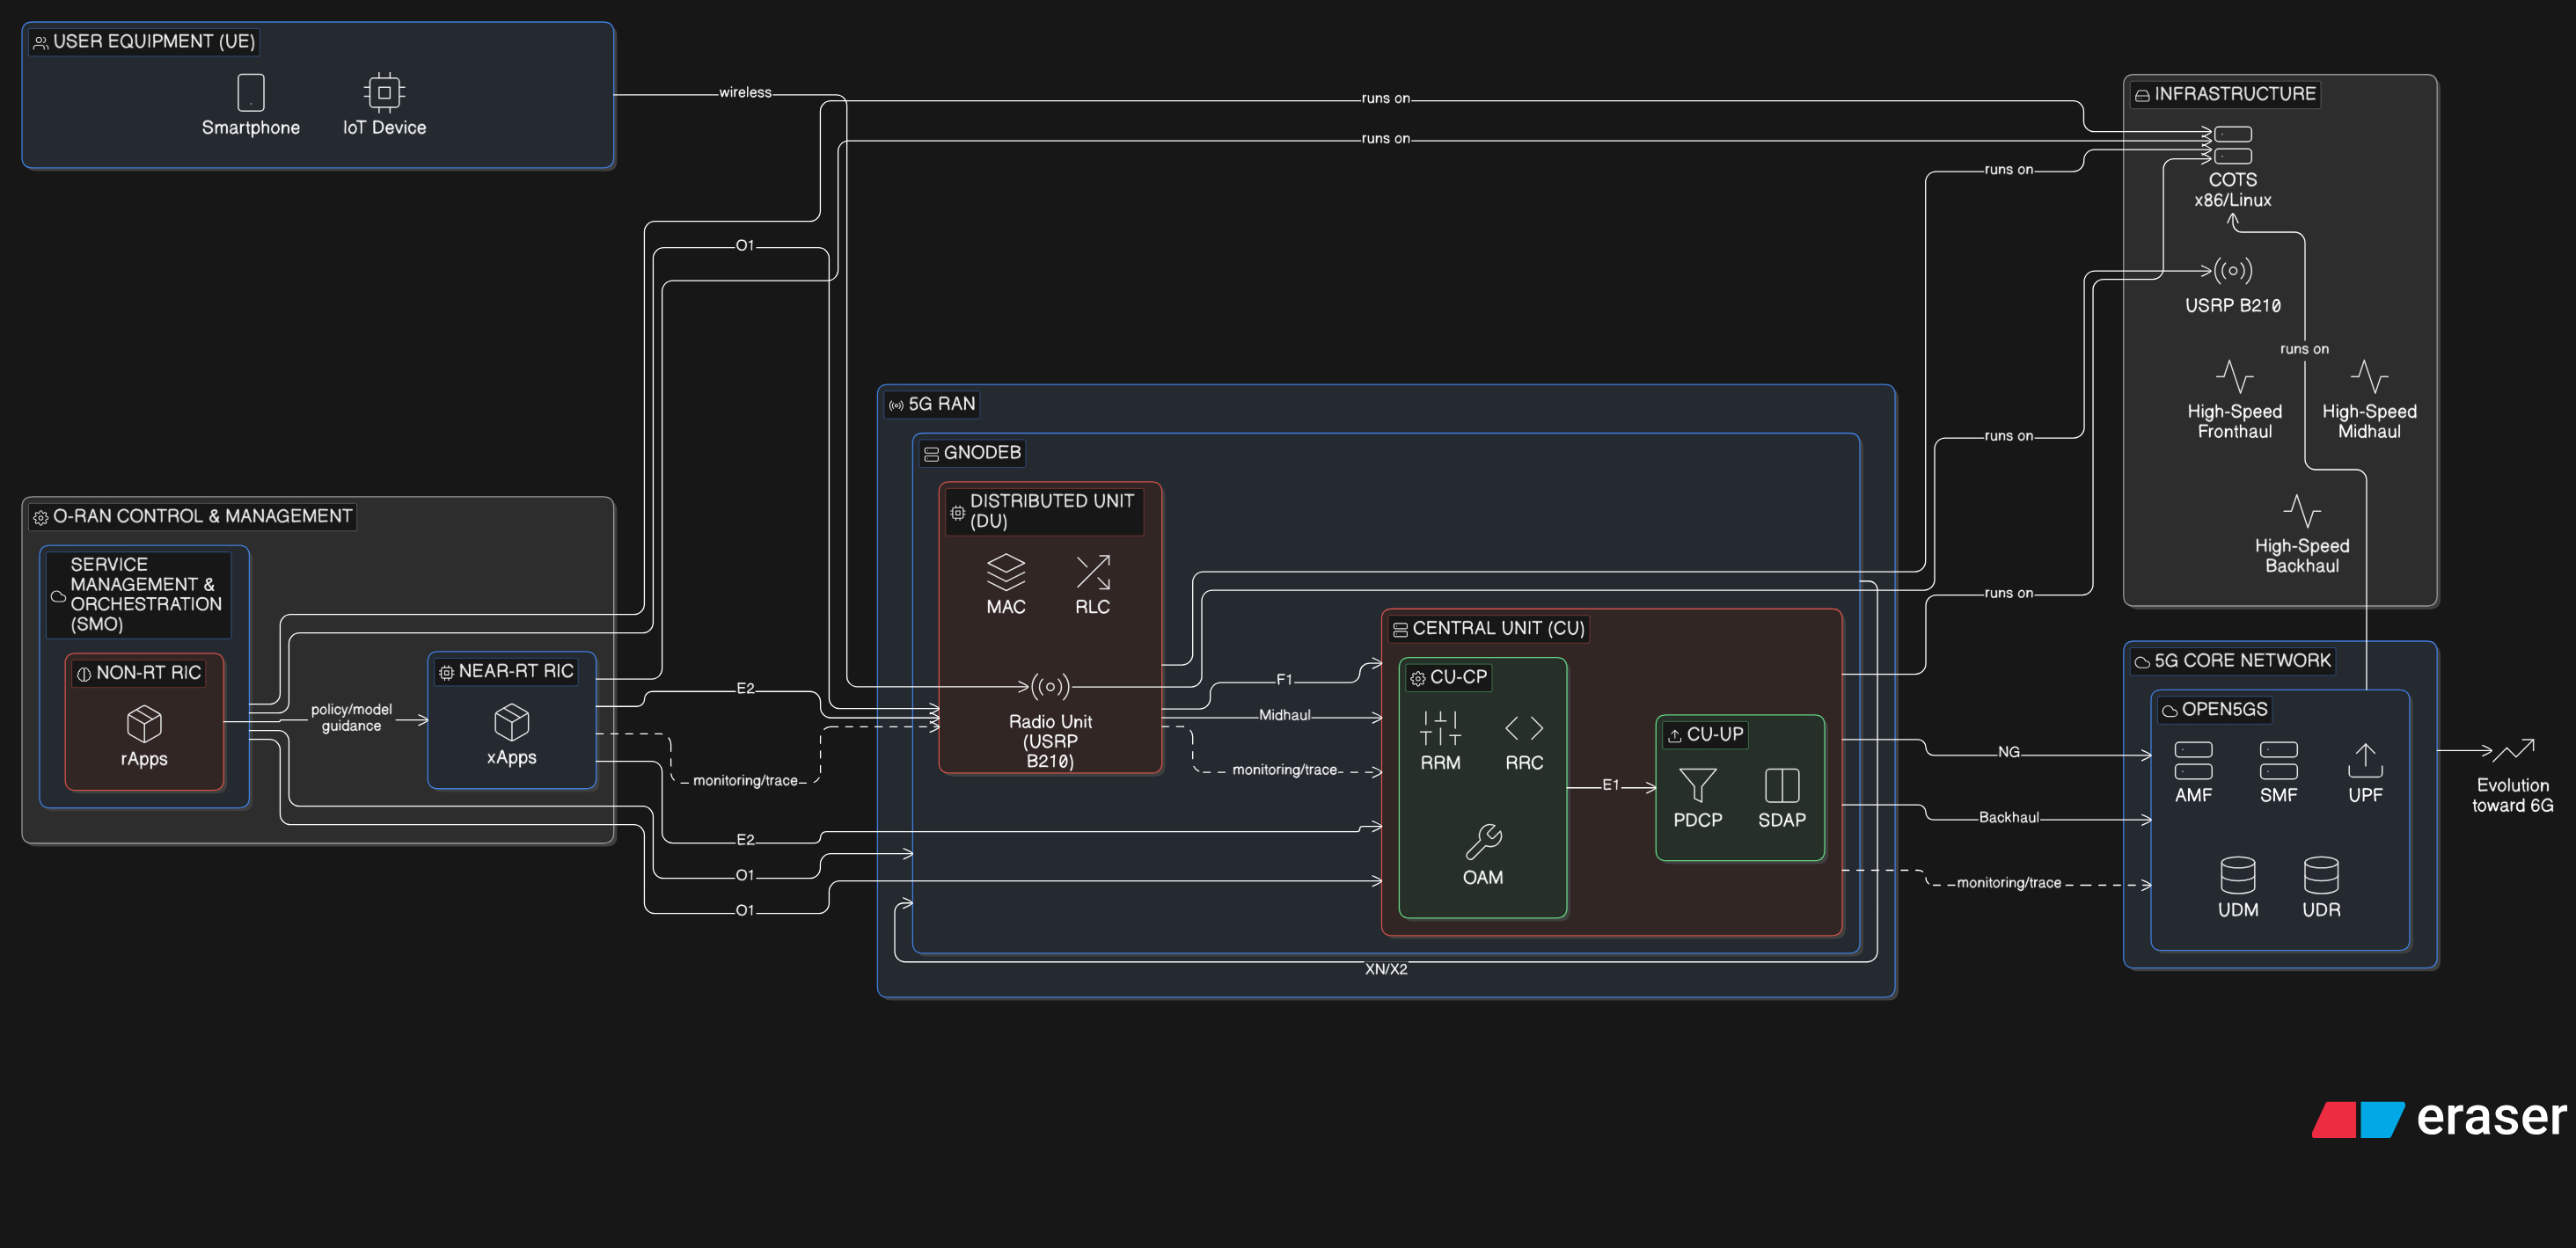Select the SMO group title label

[x=146, y=594]
